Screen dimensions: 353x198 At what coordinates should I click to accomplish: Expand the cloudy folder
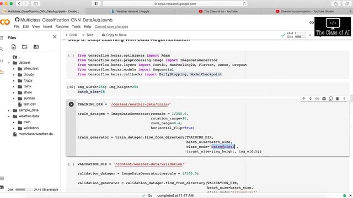(14, 75)
